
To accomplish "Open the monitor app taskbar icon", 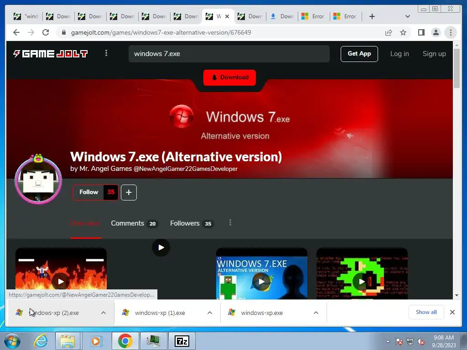I will [x=153, y=341].
